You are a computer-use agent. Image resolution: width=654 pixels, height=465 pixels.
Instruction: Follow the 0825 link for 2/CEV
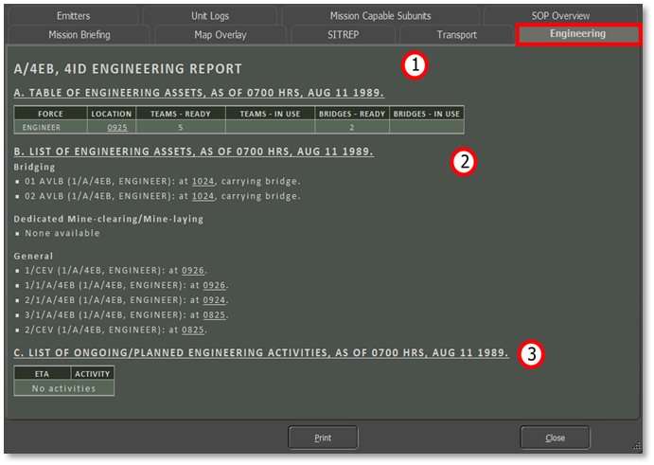point(193,331)
